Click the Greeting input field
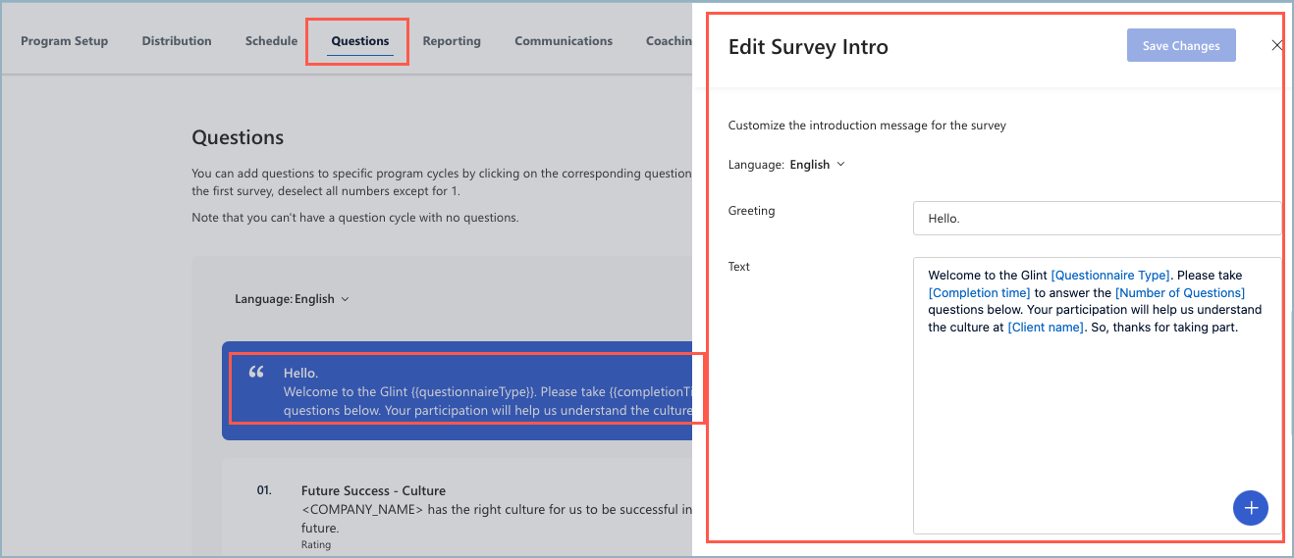The height and width of the screenshot is (558, 1294). pyautogui.click(x=1097, y=219)
